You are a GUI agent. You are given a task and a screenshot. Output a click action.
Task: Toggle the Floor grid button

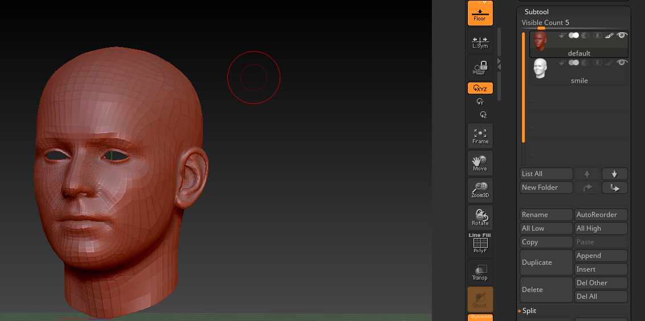(x=480, y=13)
